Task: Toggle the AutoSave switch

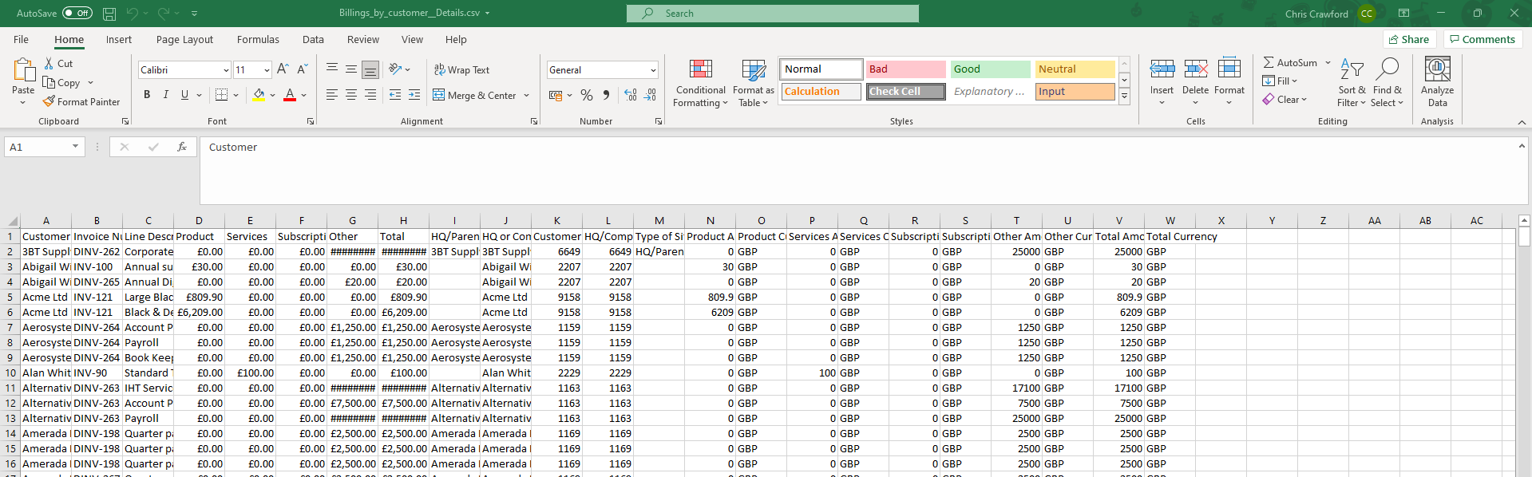Action: pyautogui.click(x=77, y=14)
